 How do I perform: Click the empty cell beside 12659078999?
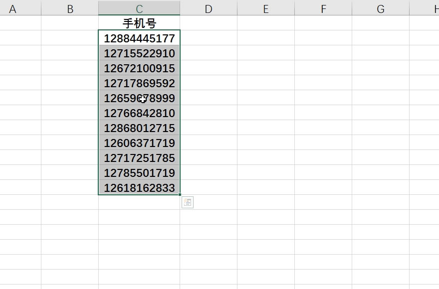click(208, 98)
